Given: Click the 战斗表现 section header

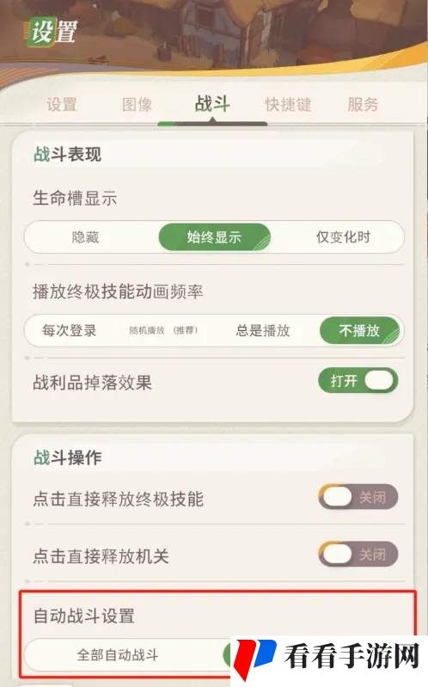Looking at the screenshot, I should pos(67,155).
